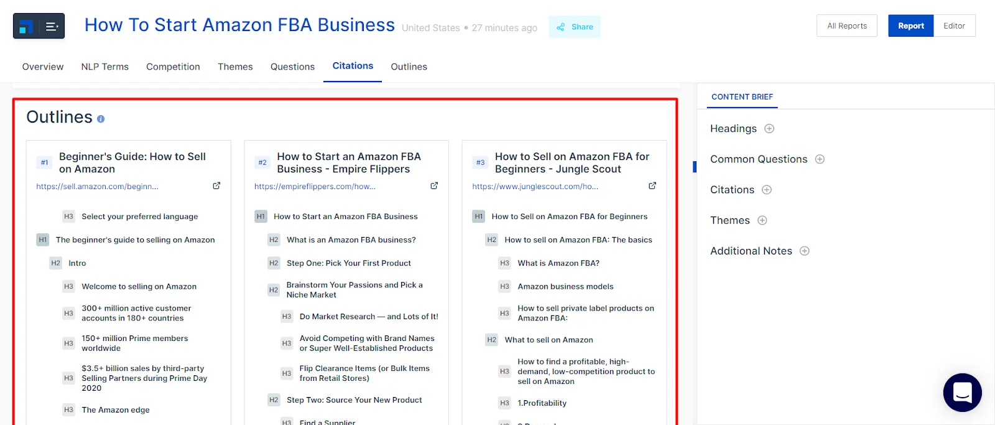Open Jungle Scout external link icon
Image resolution: width=995 pixels, height=425 pixels.
click(652, 185)
